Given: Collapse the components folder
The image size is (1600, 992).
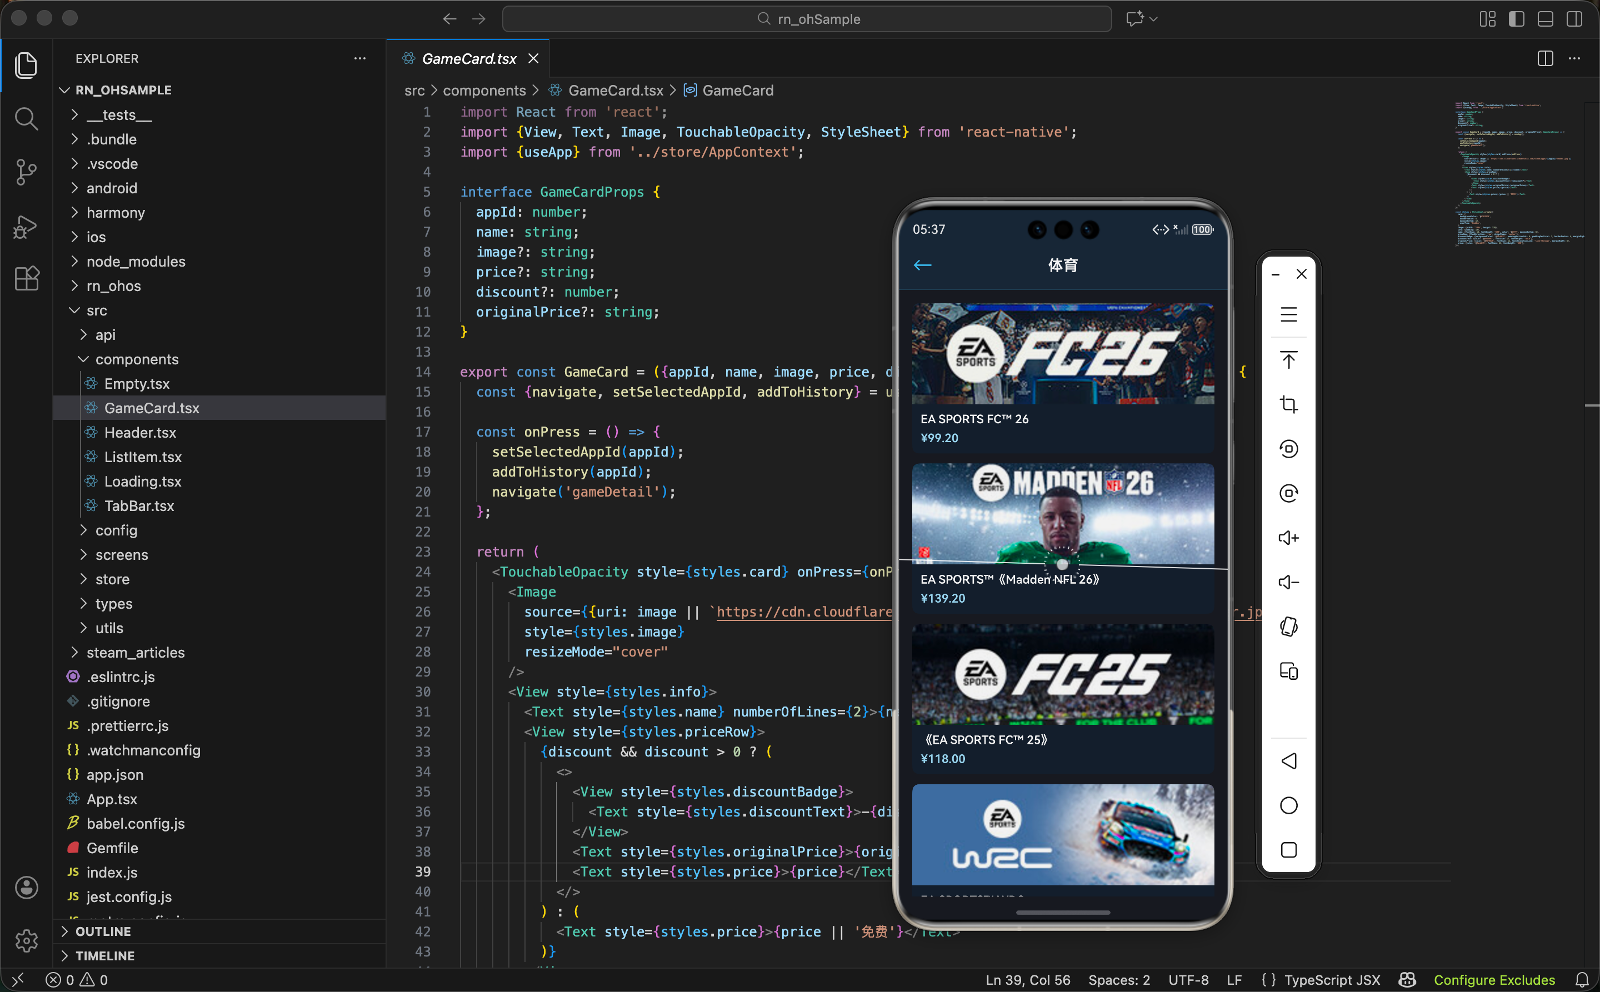Looking at the screenshot, I should [x=137, y=359].
